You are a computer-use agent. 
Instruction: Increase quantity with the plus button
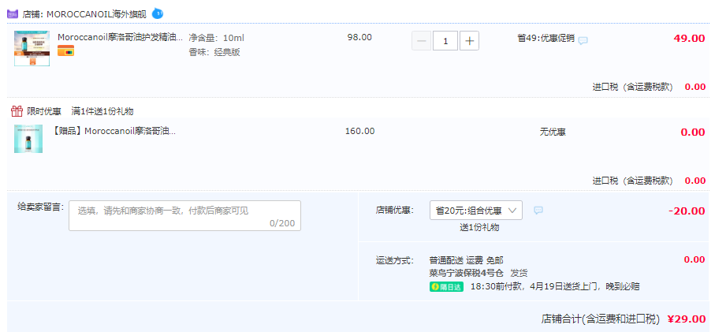coord(469,41)
